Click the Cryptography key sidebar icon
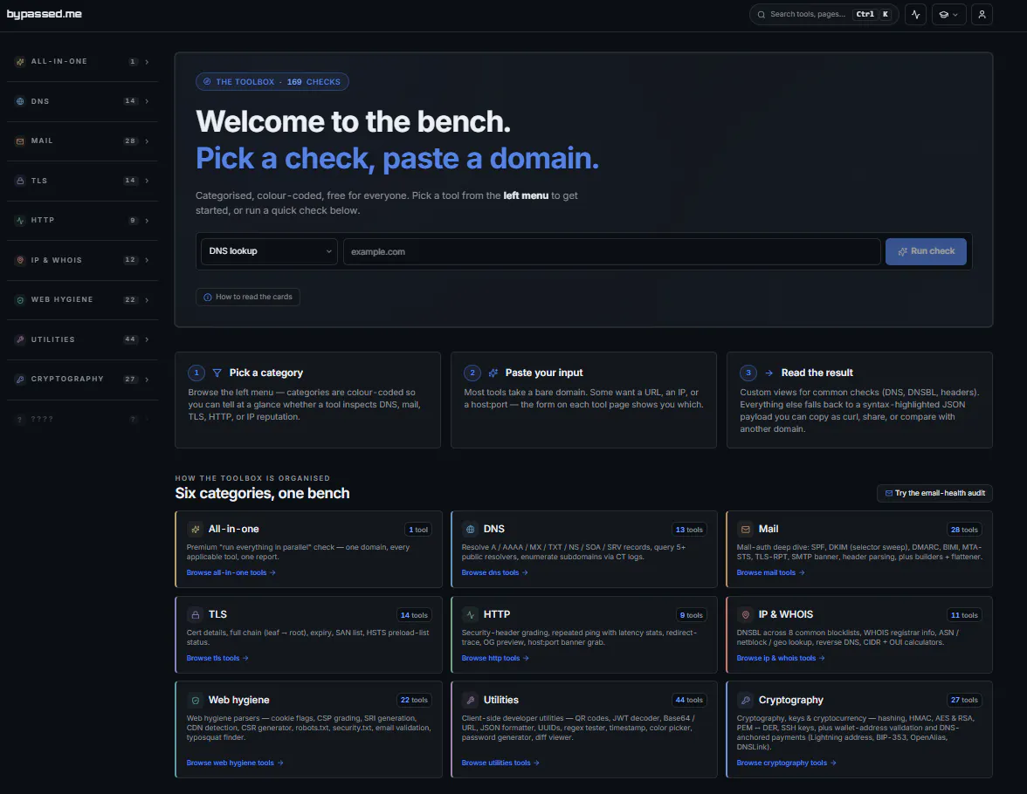Viewport: 1027px width, 794px height. coord(20,379)
